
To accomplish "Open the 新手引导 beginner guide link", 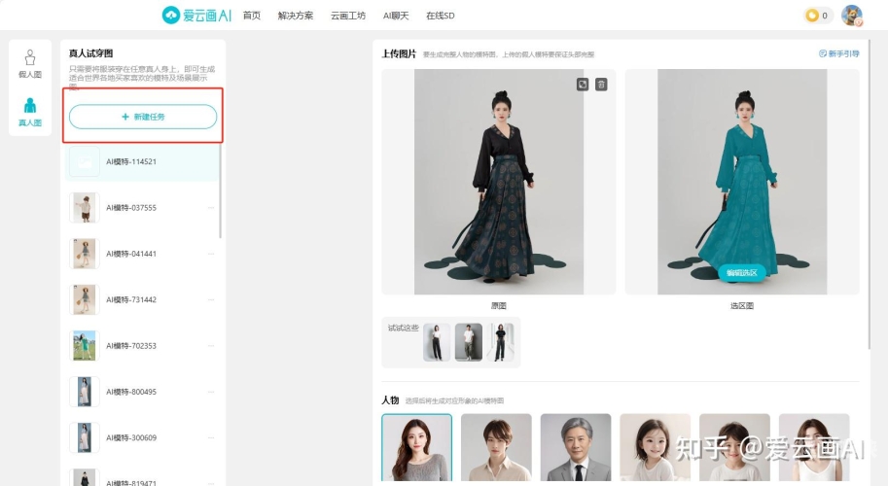I will pyautogui.click(x=838, y=53).
